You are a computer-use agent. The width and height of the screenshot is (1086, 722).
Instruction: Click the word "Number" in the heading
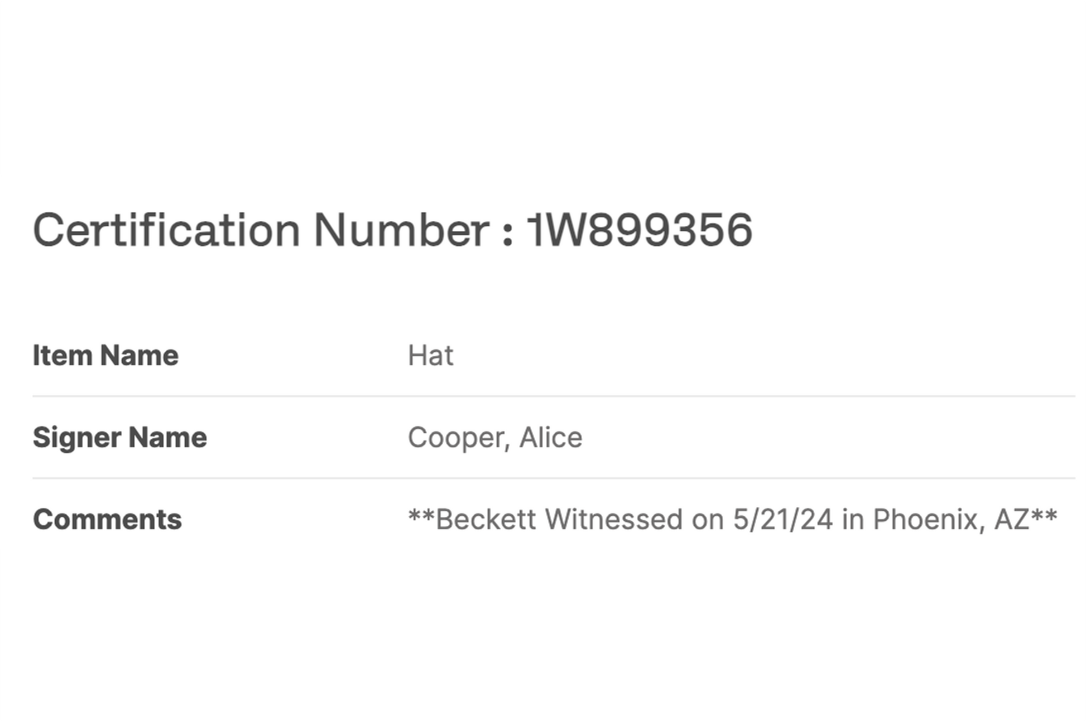(401, 230)
